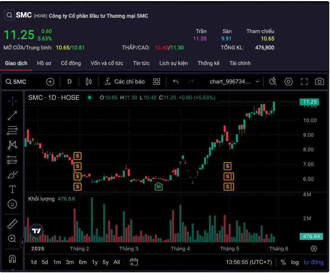Click the top S marker in late April
330x273 pixels.
coord(228,166)
